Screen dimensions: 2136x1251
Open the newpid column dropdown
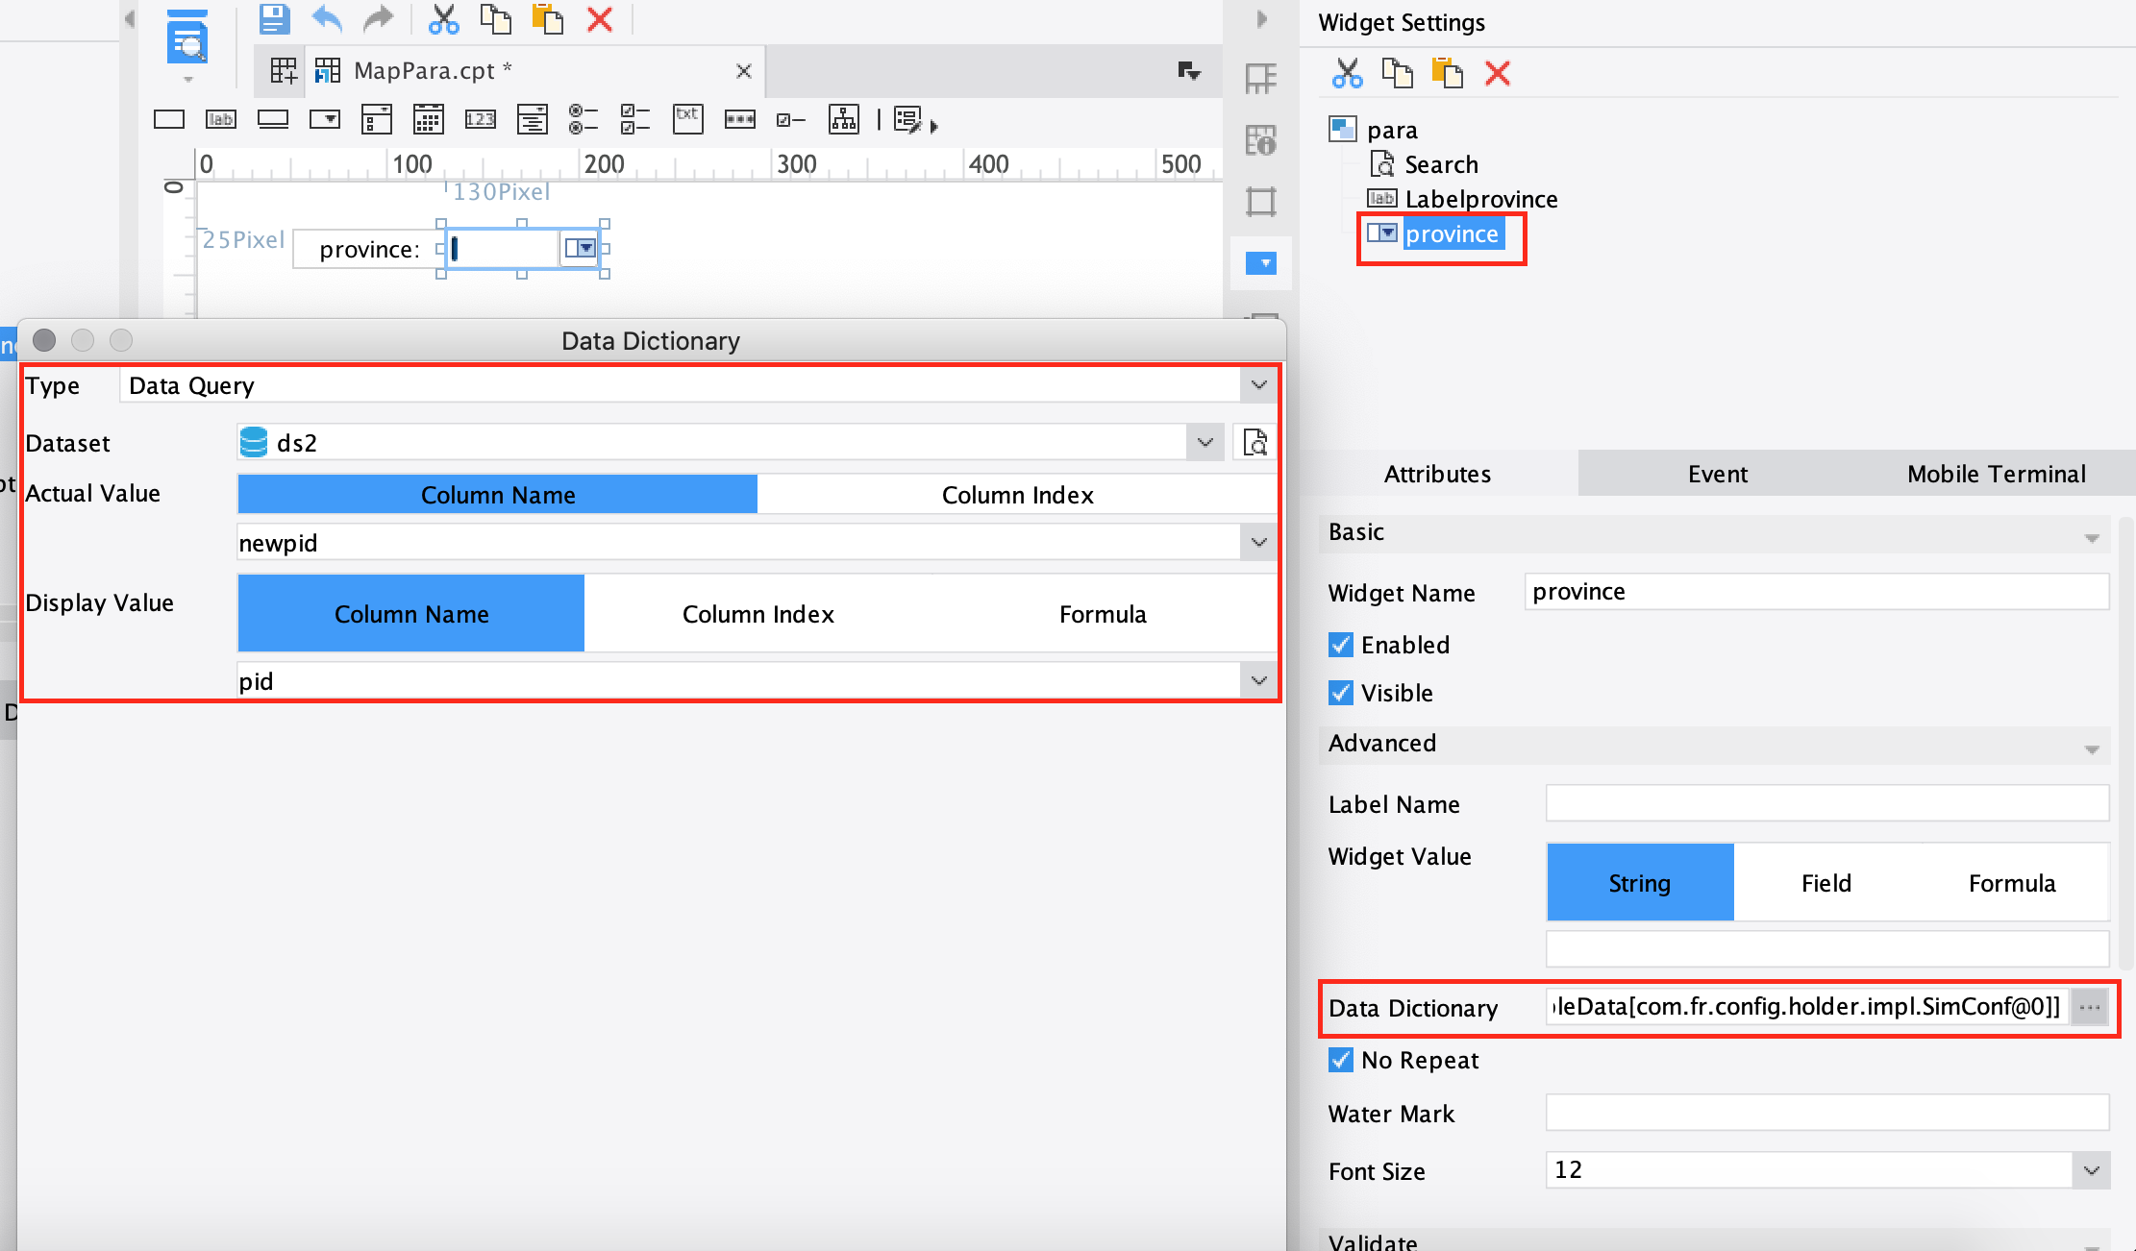point(1258,543)
